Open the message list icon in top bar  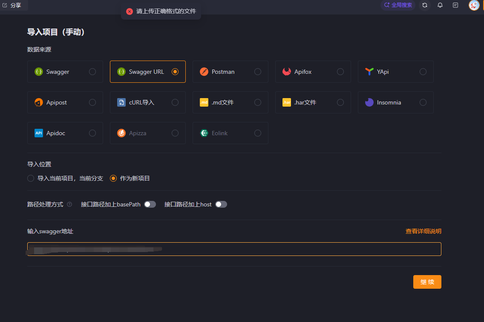[x=455, y=5]
